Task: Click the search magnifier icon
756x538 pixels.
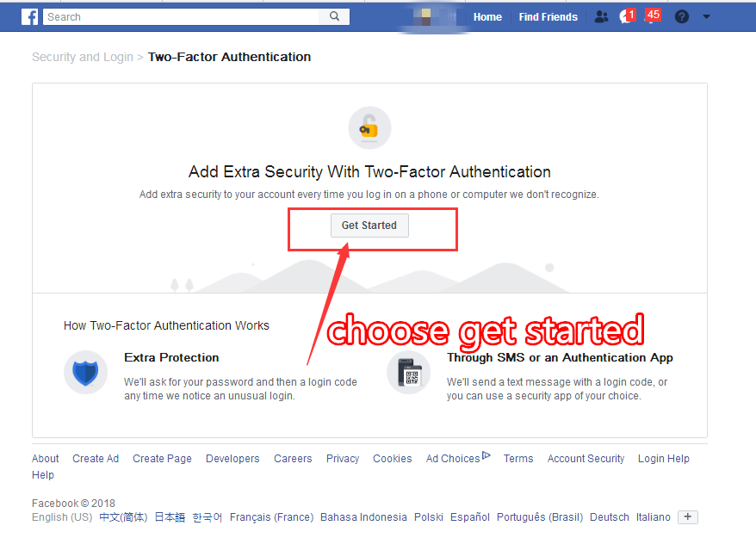Action: tap(334, 16)
